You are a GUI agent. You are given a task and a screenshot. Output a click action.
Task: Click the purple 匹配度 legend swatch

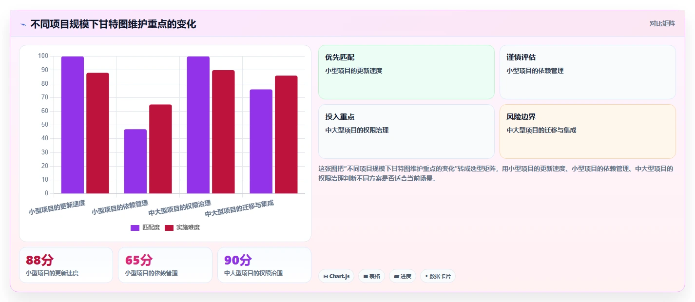(x=135, y=228)
